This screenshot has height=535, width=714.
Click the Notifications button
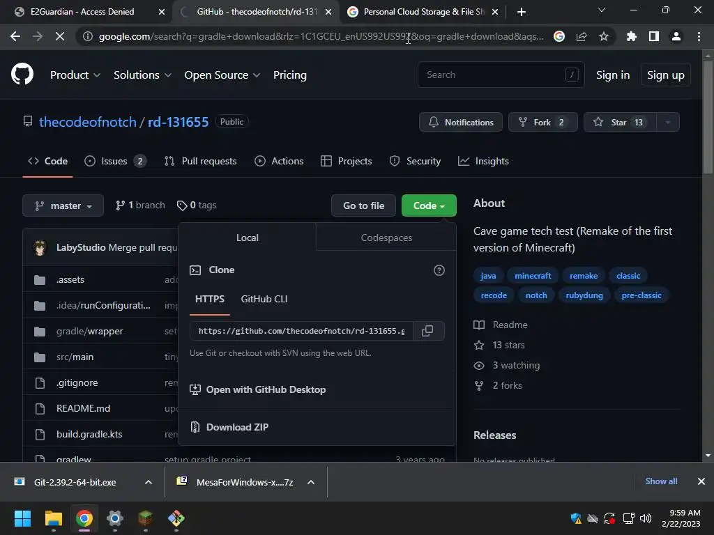461,122
